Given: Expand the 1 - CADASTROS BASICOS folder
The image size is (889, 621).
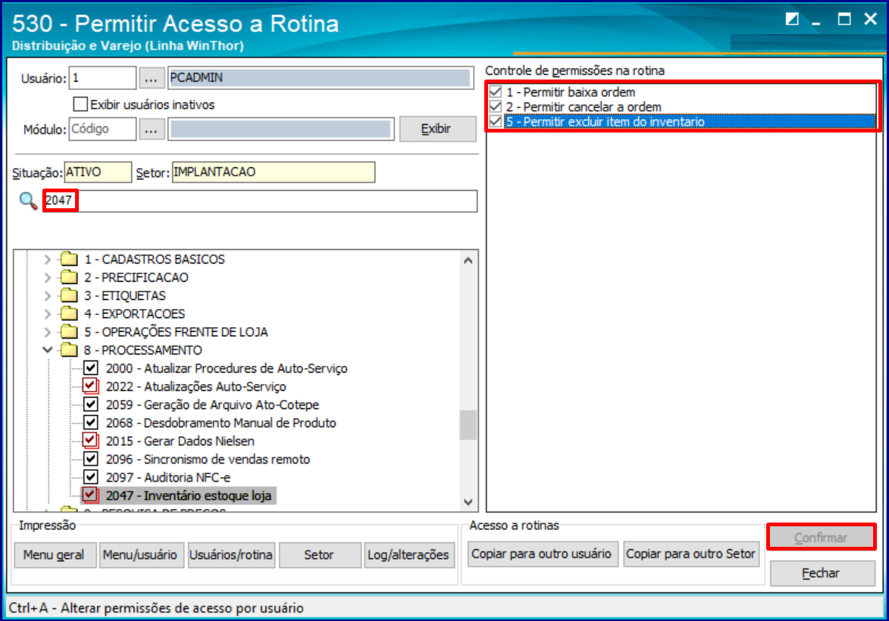Looking at the screenshot, I should point(48,260).
